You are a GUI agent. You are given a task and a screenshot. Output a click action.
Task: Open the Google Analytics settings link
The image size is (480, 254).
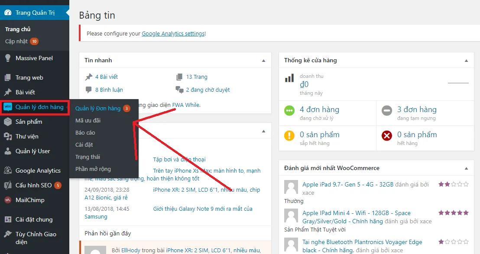(173, 34)
